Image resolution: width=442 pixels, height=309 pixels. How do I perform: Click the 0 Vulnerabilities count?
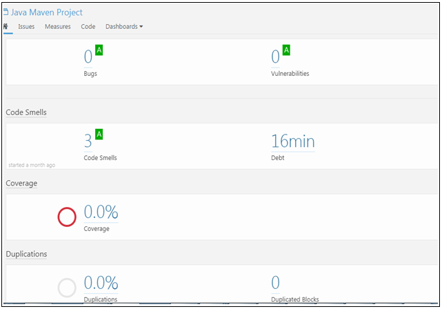[276, 57]
